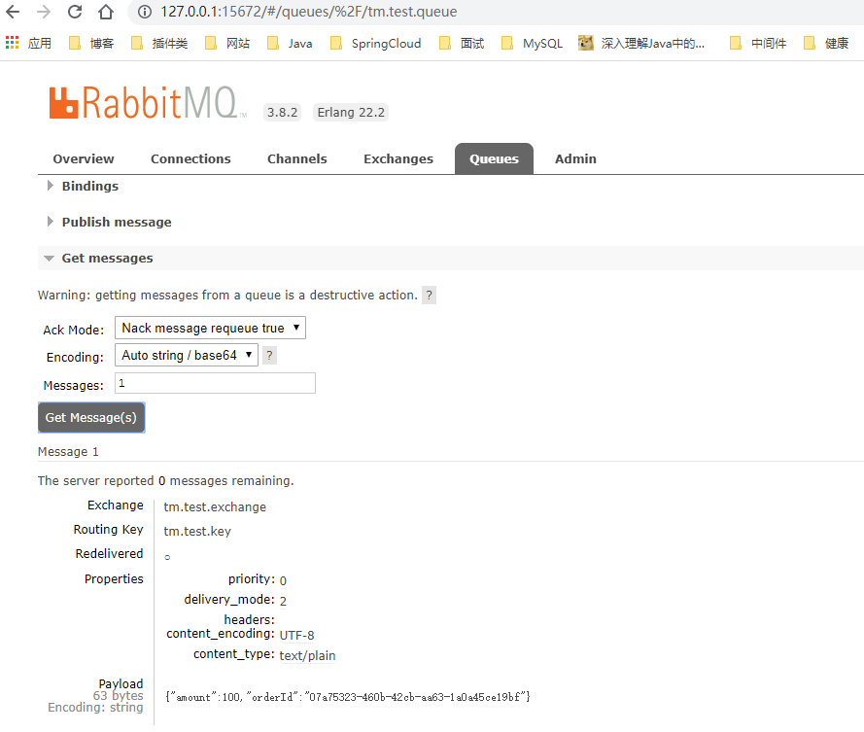Click the Message 1 heading
The width and height of the screenshot is (864, 732).
pos(68,452)
